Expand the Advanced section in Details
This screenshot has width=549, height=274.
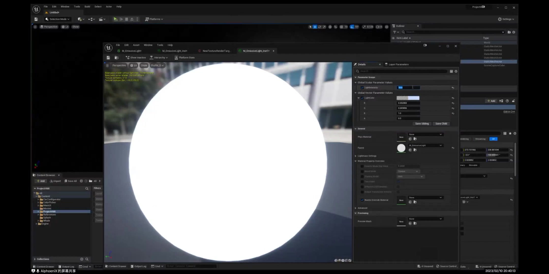click(x=356, y=208)
